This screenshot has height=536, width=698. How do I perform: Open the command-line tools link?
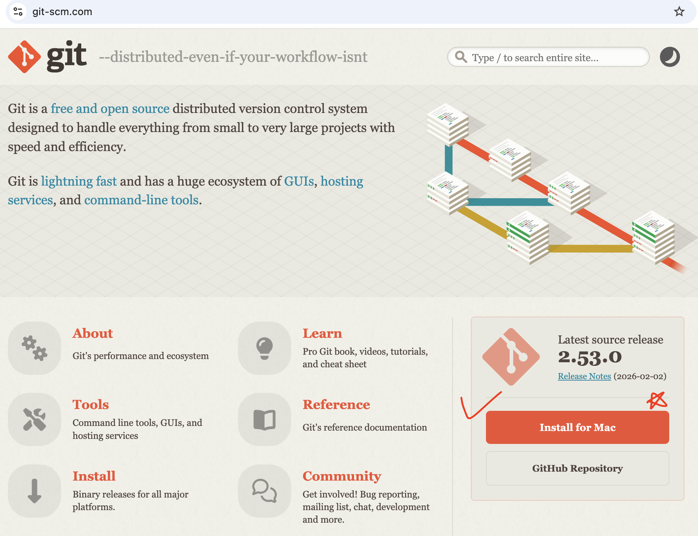pos(141,200)
